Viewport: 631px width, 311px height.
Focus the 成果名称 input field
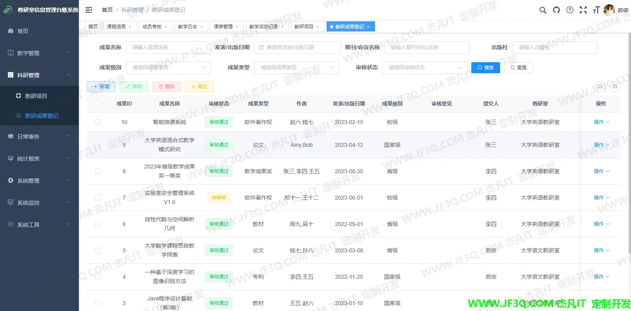click(168, 47)
